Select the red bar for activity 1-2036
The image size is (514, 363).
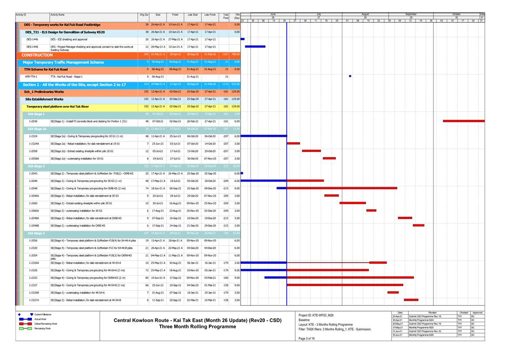(x=463, y=121)
